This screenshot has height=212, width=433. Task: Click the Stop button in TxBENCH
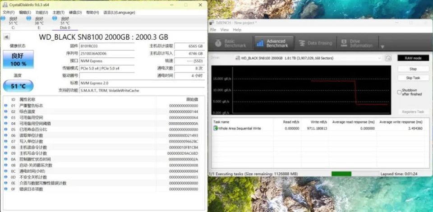(x=413, y=69)
